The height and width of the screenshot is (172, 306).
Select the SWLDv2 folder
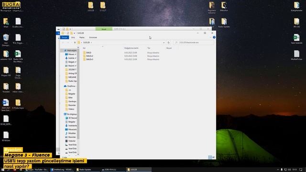coord(88,56)
